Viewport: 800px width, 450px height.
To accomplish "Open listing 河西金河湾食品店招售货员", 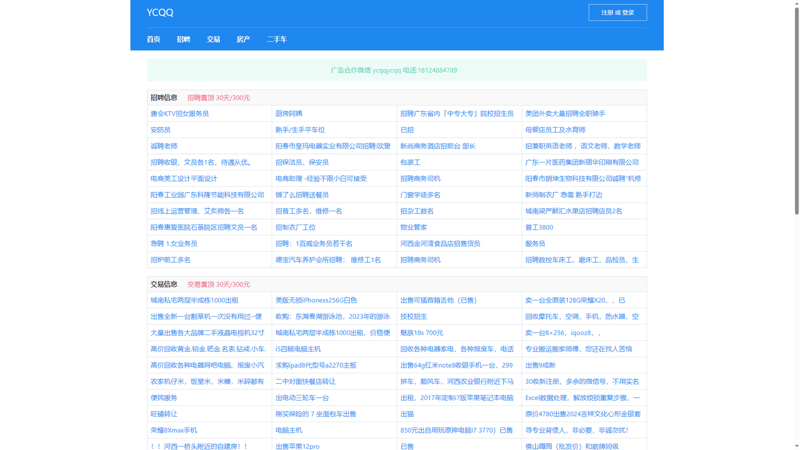I will [x=440, y=243].
